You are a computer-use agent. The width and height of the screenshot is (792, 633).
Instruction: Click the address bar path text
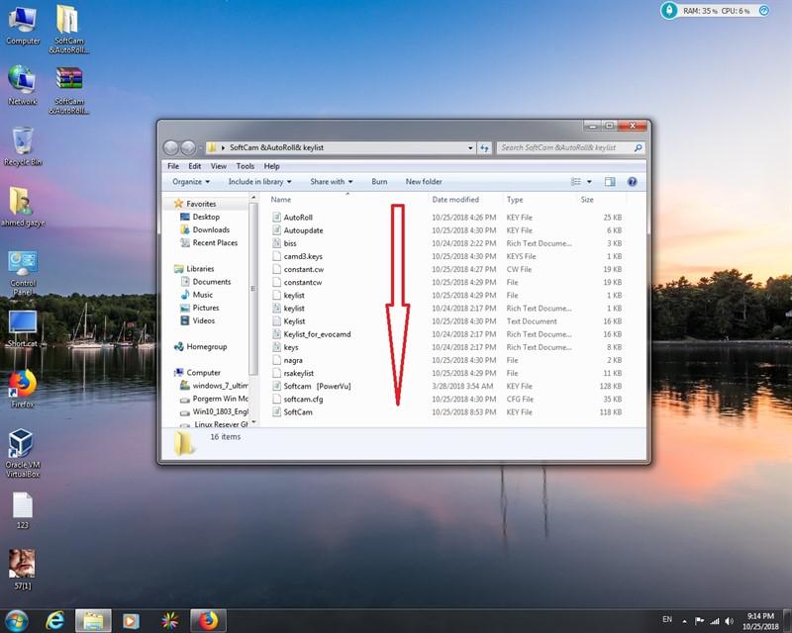[x=277, y=148]
